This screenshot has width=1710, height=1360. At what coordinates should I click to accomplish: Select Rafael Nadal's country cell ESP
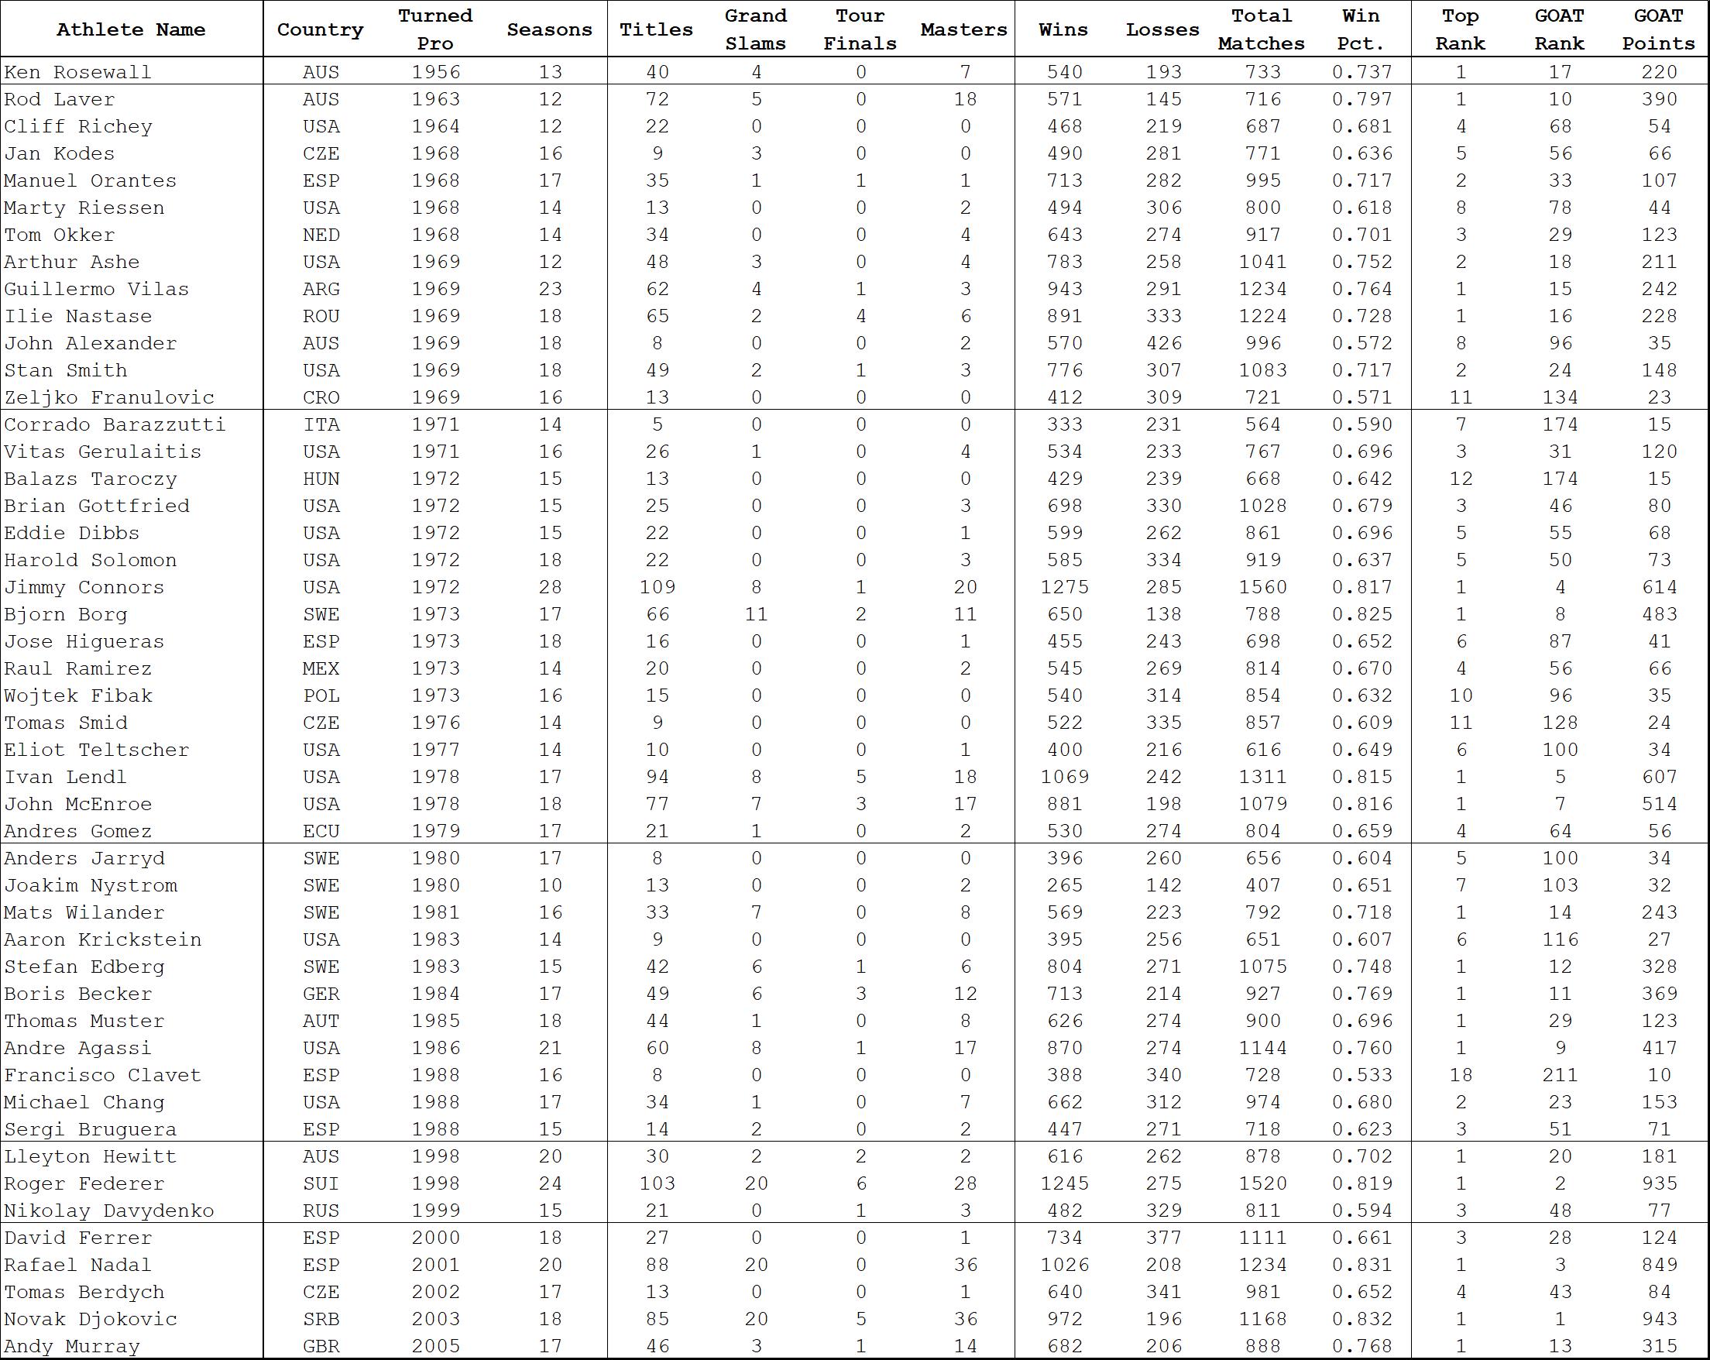pos(321,1265)
